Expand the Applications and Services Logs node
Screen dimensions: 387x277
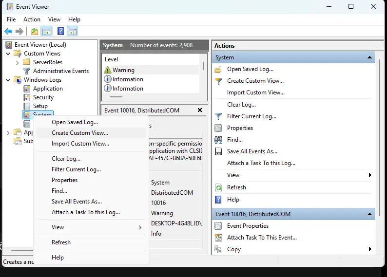[x=8, y=133]
